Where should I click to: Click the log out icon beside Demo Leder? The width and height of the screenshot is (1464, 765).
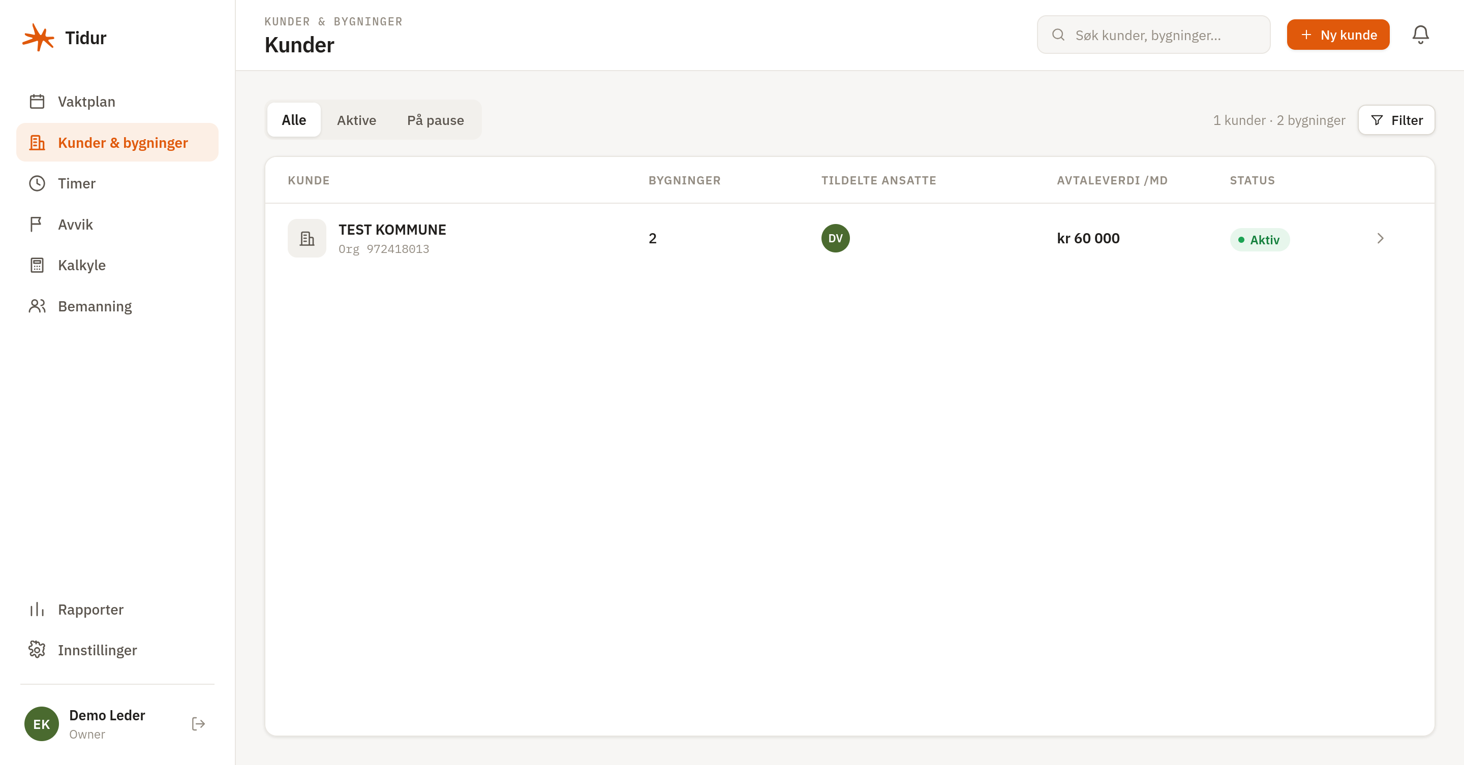tap(198, 723)
